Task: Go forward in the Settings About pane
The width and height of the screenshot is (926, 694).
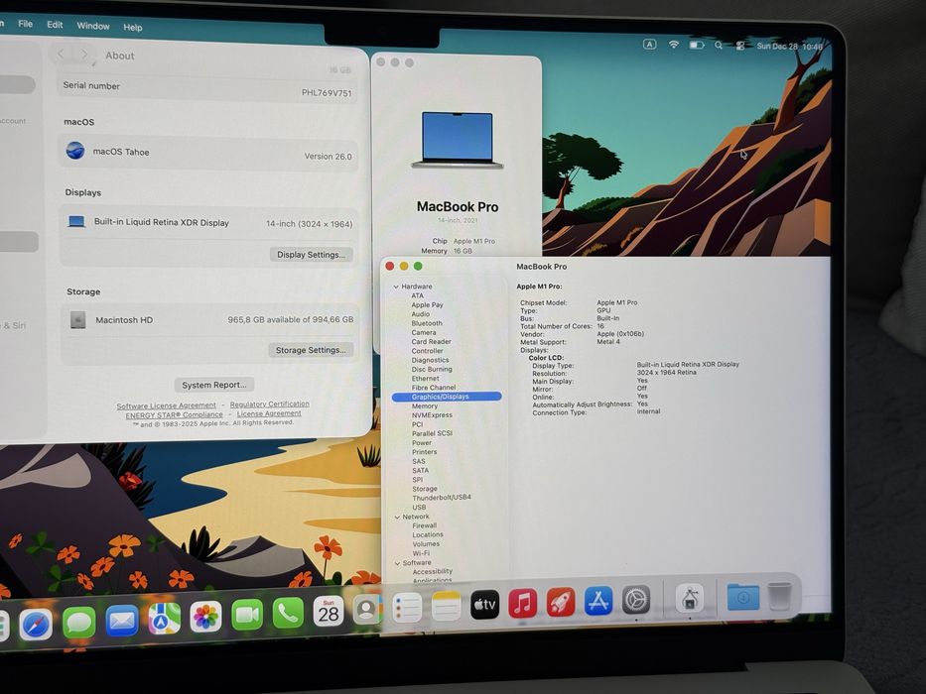Action: (x=84, y=55)
